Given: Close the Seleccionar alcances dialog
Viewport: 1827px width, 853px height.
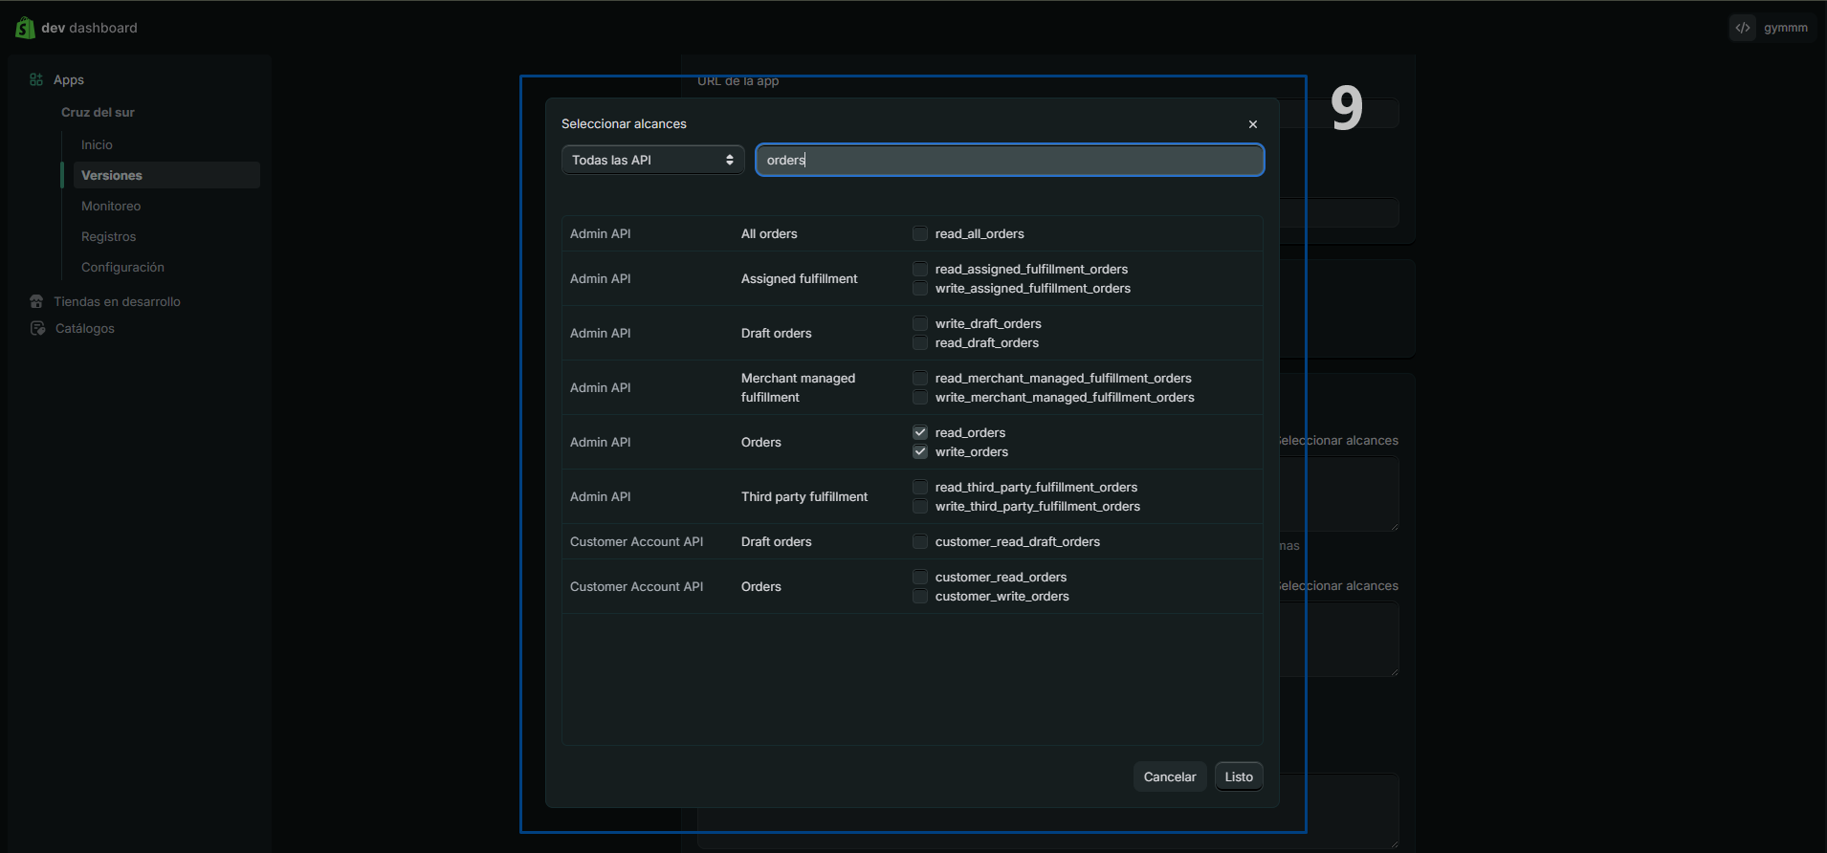Looking at the screenshot, I should point(1252,124).
